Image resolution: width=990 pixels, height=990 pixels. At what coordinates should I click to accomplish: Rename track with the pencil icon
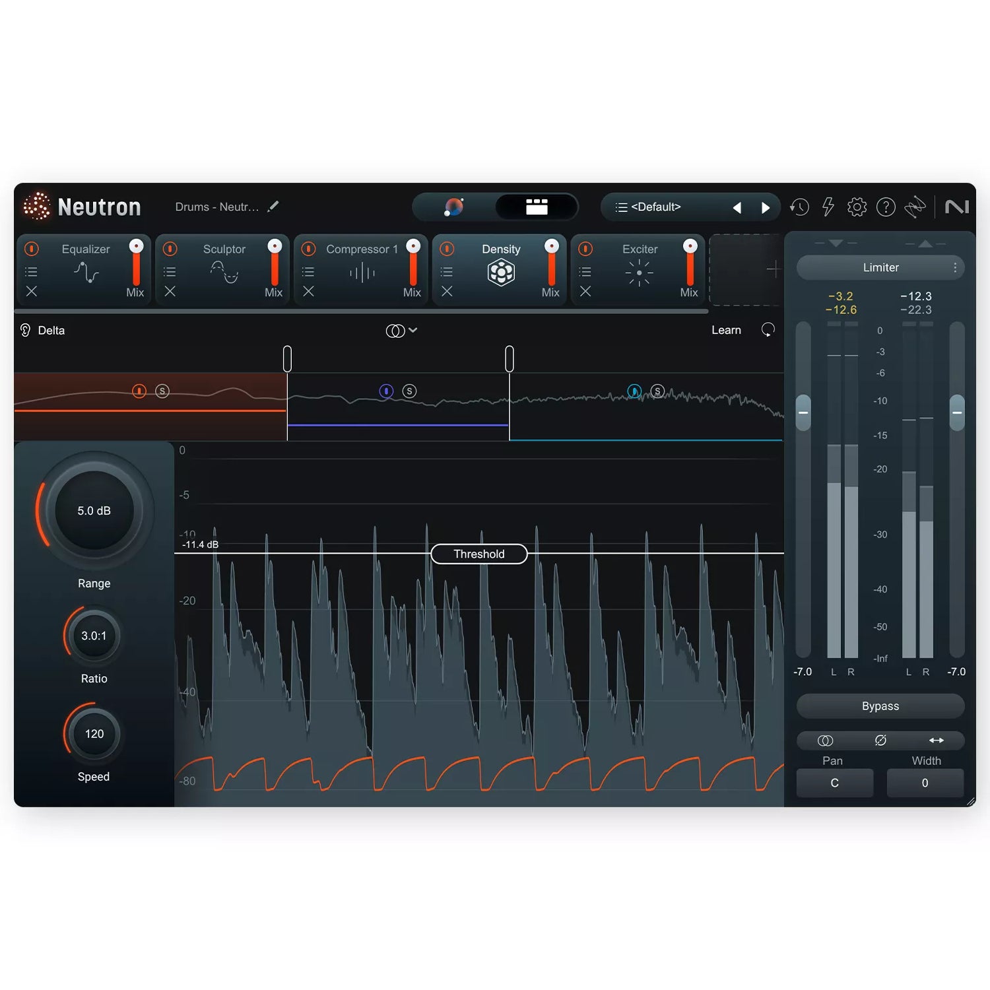click(273, 207)
